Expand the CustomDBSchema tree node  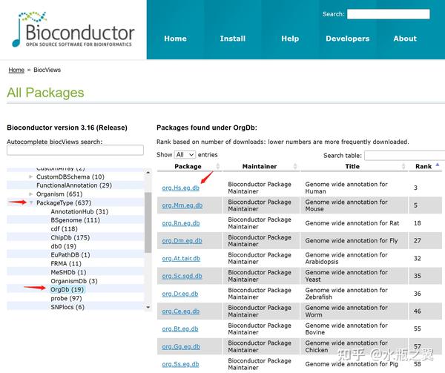click(31, 176)
